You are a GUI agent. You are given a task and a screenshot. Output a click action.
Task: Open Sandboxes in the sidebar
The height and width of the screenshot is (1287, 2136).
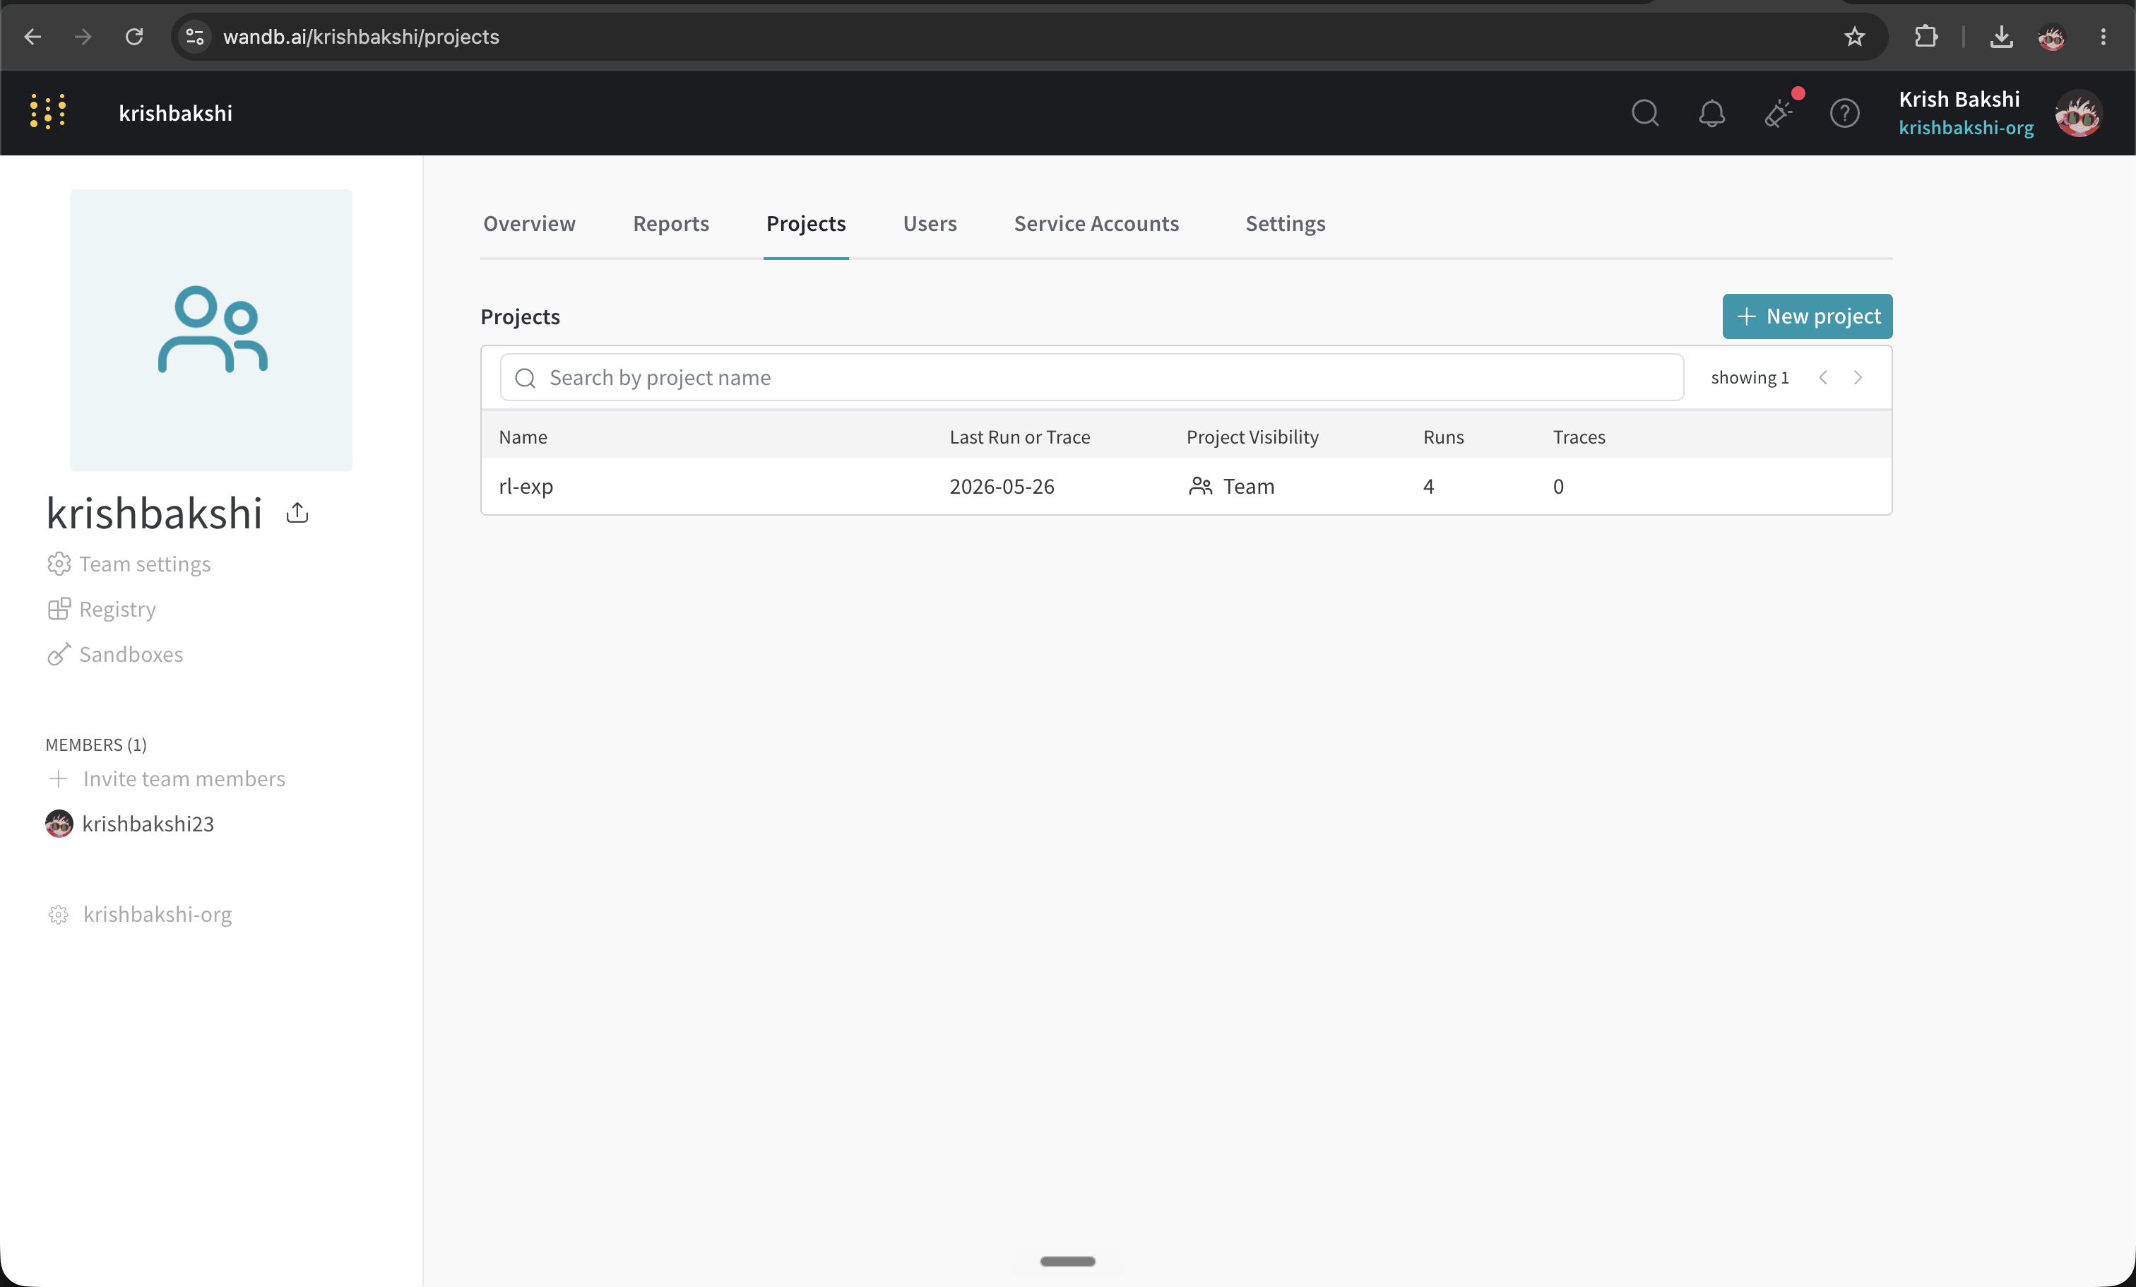click(115, 654)
